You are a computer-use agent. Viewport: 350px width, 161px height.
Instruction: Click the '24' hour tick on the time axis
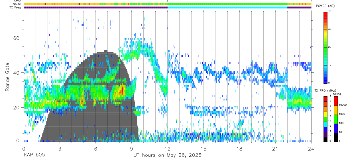311,149
